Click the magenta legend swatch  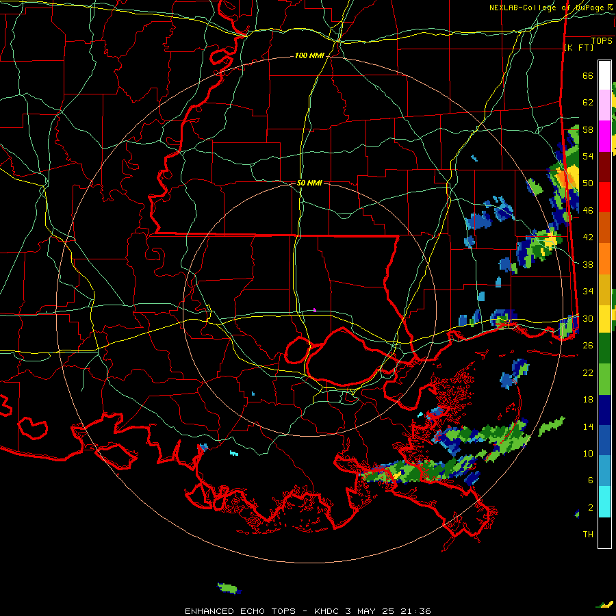[604, 136]
